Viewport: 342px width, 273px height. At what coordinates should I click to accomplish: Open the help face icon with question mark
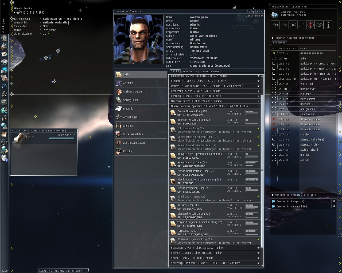click(x=4, y=158)
